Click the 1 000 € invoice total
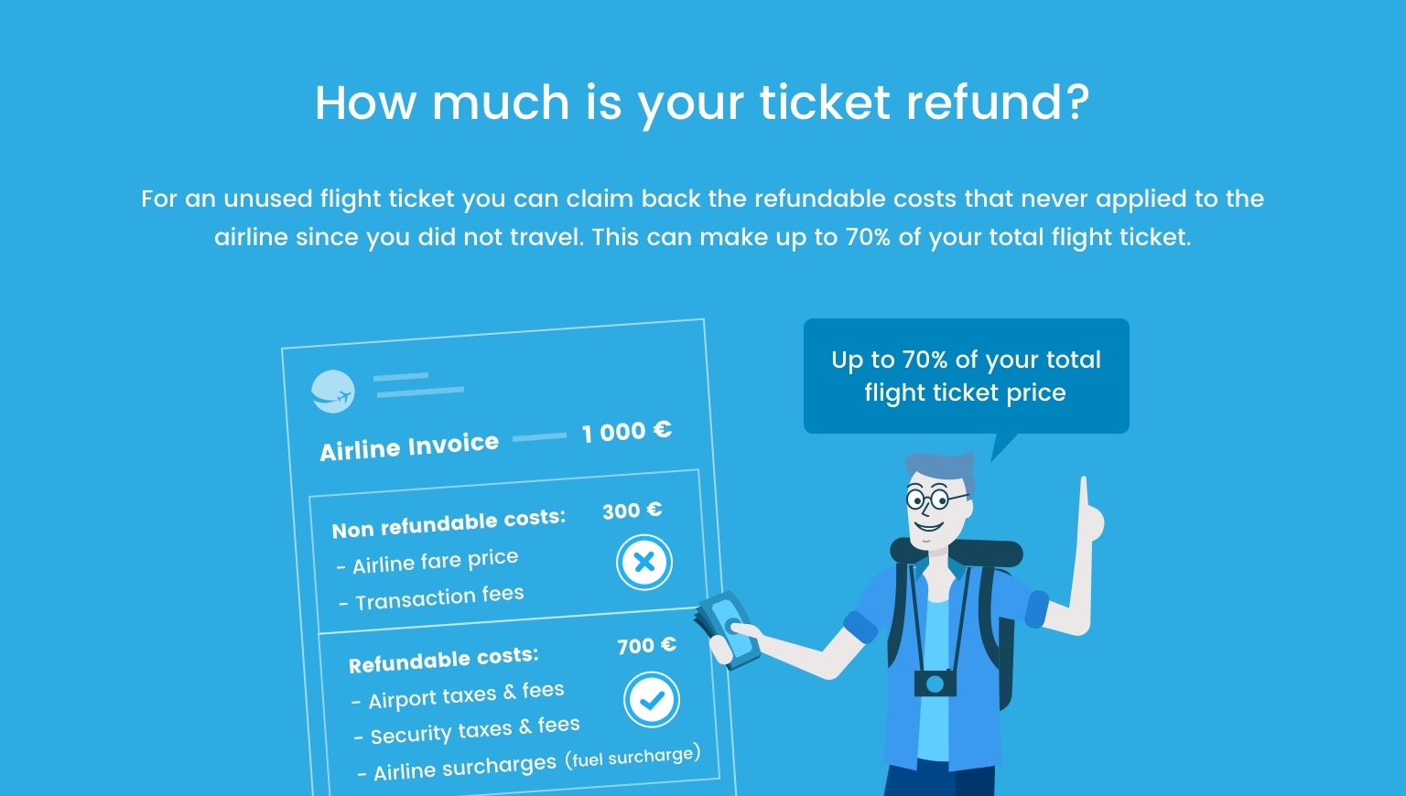 click(x=627, y=431)
